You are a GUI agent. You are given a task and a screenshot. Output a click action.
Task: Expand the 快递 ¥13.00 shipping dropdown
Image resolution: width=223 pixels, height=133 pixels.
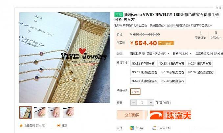pyautogui.click(x=182, y=54)
